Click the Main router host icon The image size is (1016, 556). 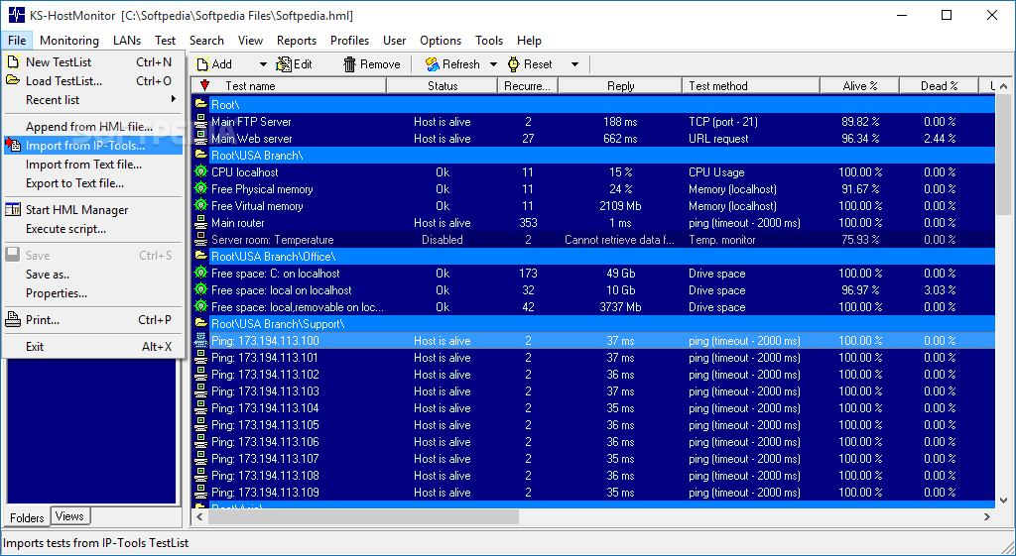point(200,223)
